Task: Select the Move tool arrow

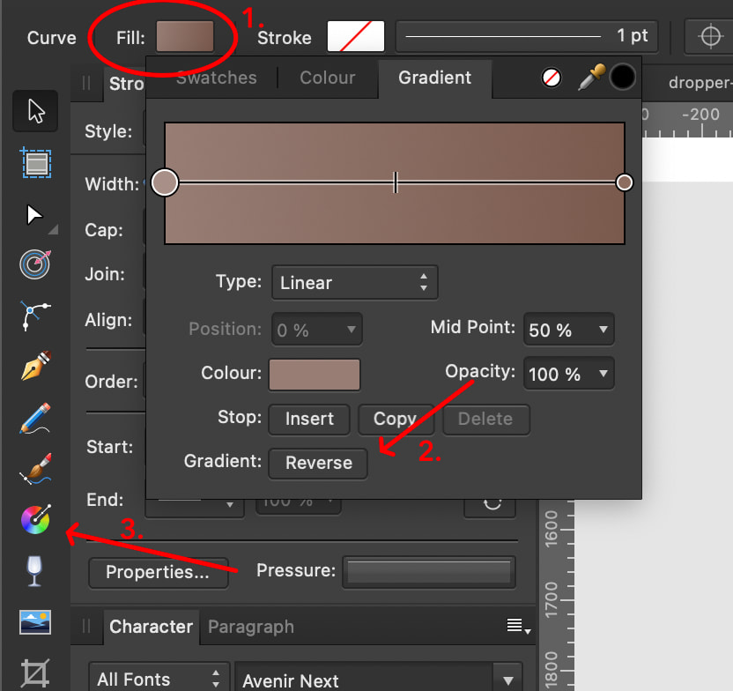Action: (35, 111)
